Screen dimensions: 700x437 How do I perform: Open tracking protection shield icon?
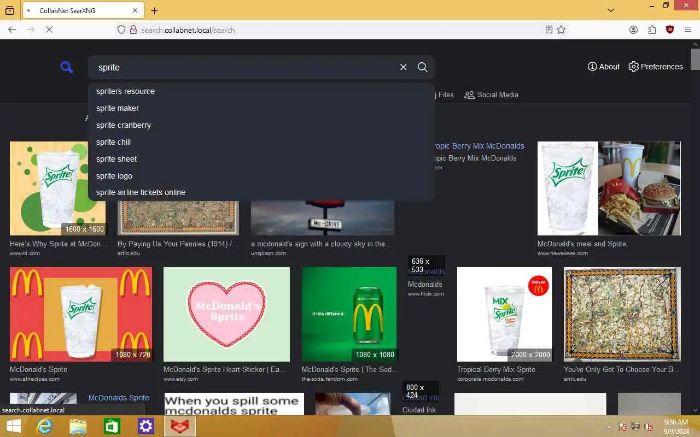121,30
